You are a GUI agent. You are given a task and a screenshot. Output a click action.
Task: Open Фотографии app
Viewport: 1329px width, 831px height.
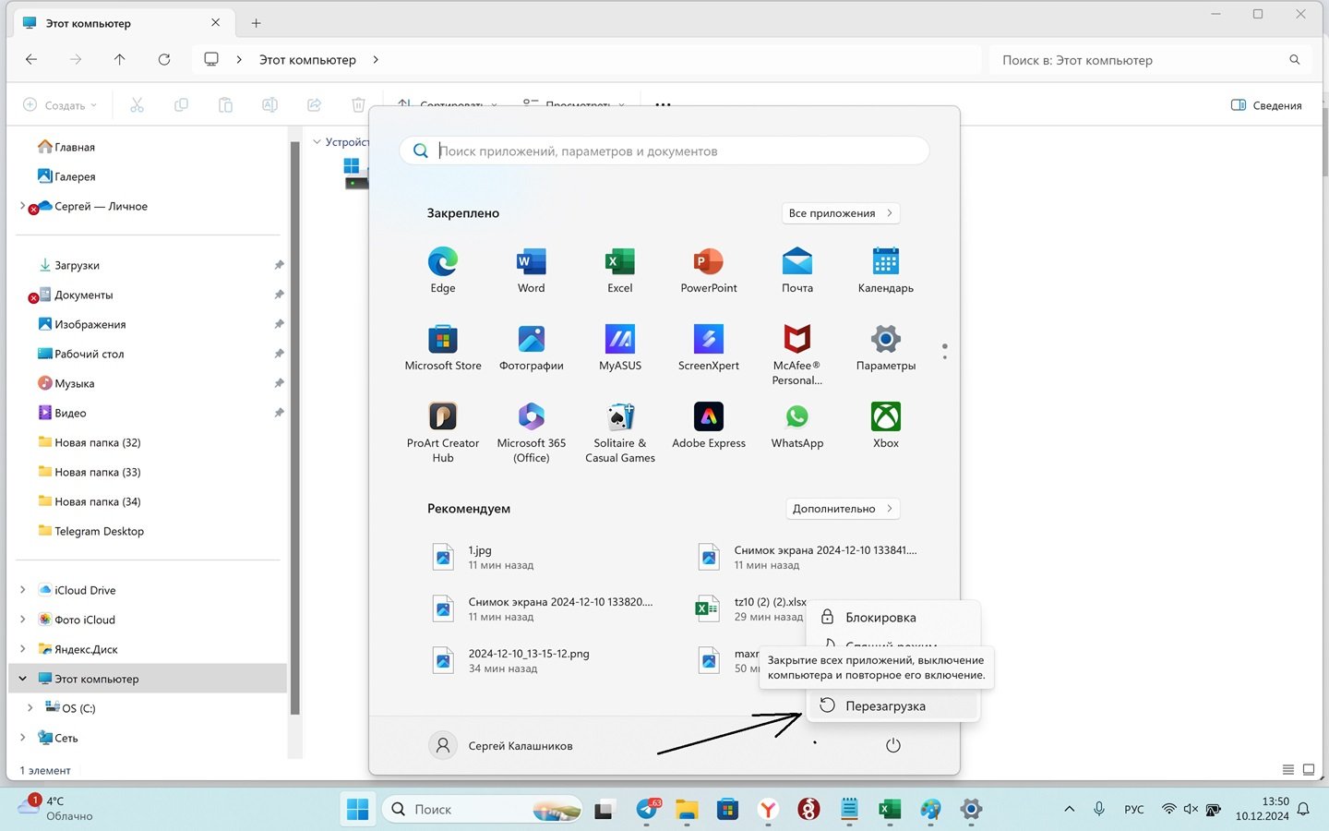tap(532, 347)
